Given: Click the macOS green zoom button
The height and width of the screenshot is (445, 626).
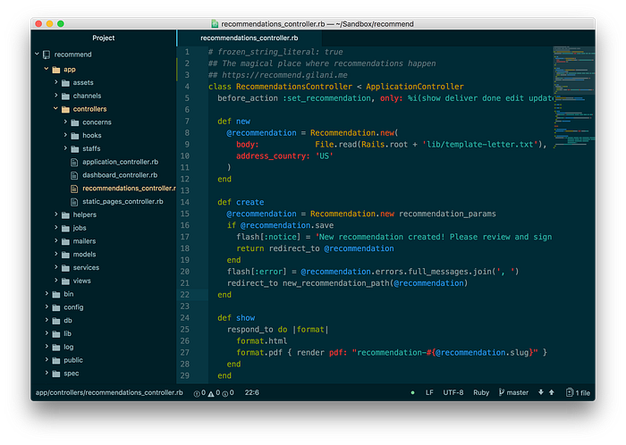Looking at the screenshot, I should pyautogui.click(x=61, y=23).
